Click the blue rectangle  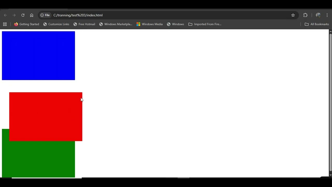tap(38, 56)
